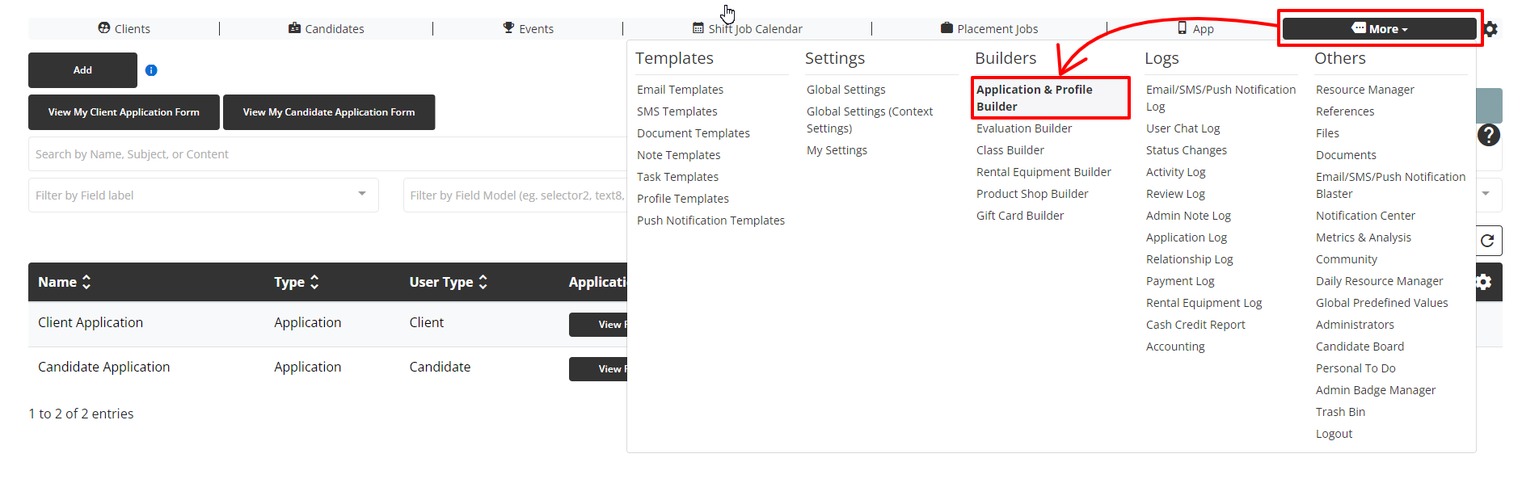This screenshot has height=500, width=1522.
Task: Click the Add button
Action: coord(82,70)
